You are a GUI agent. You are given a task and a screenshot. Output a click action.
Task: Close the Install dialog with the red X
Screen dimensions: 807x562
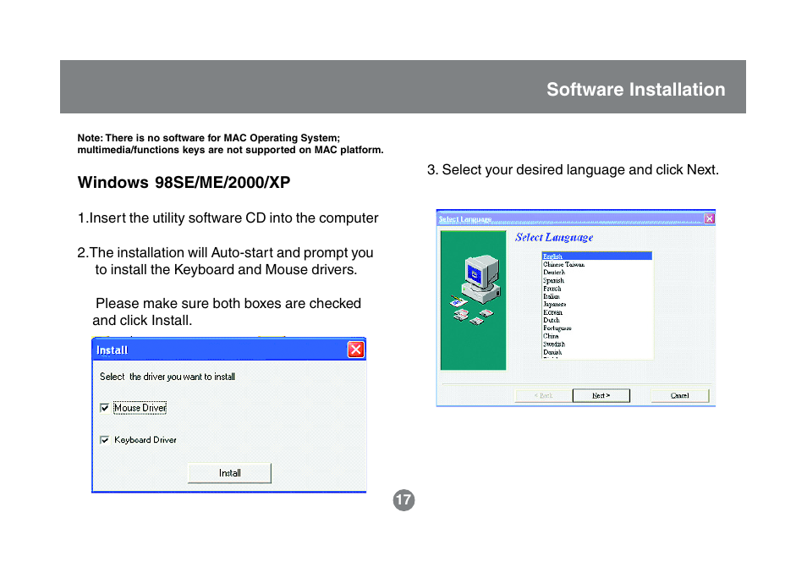click(355, 350)
